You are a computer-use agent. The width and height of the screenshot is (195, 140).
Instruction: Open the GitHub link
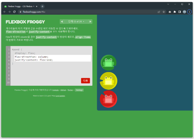[x=63, y=90]
